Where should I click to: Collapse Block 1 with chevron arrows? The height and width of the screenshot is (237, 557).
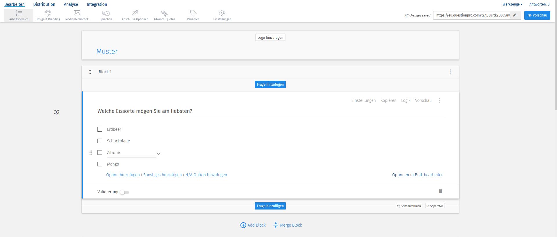[90, 72]
